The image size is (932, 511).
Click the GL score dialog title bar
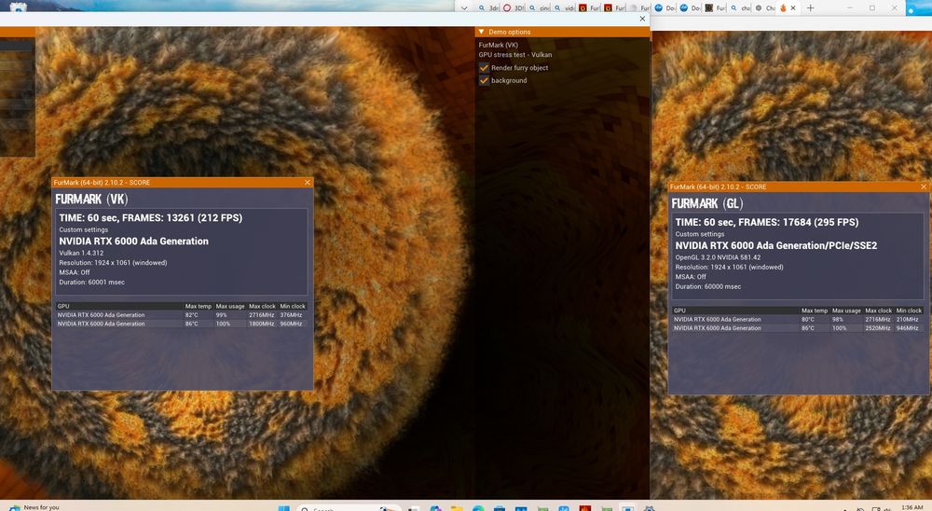(x=799, y=186)
